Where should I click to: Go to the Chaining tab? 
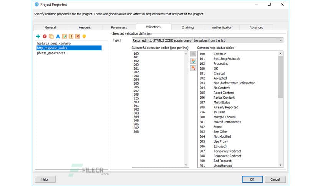pyautogui.click(x=187, y=27)
